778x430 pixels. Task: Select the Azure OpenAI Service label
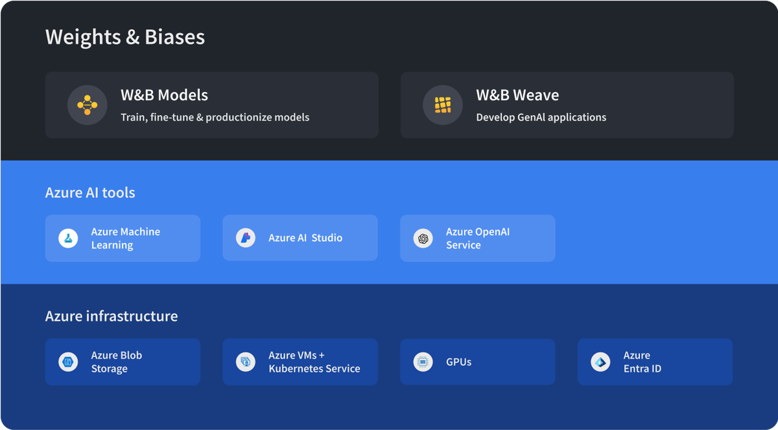tap(478, 238)
